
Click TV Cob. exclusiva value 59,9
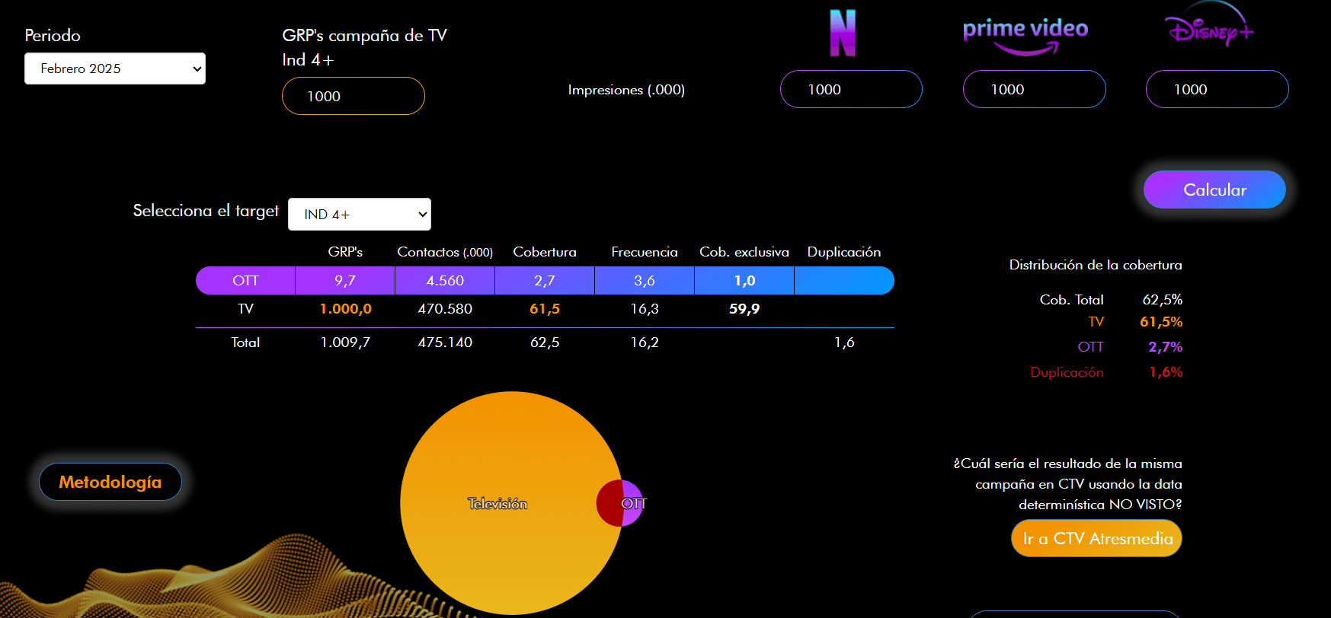pos(744,308)
